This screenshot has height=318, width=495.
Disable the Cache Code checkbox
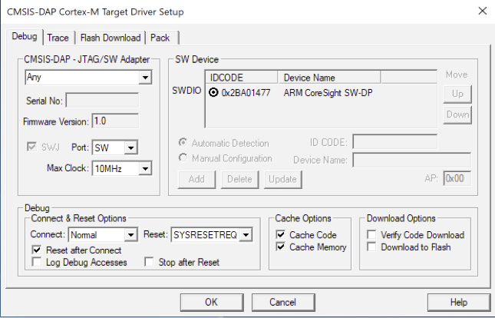pyautogui.click(x=281, y=235)
